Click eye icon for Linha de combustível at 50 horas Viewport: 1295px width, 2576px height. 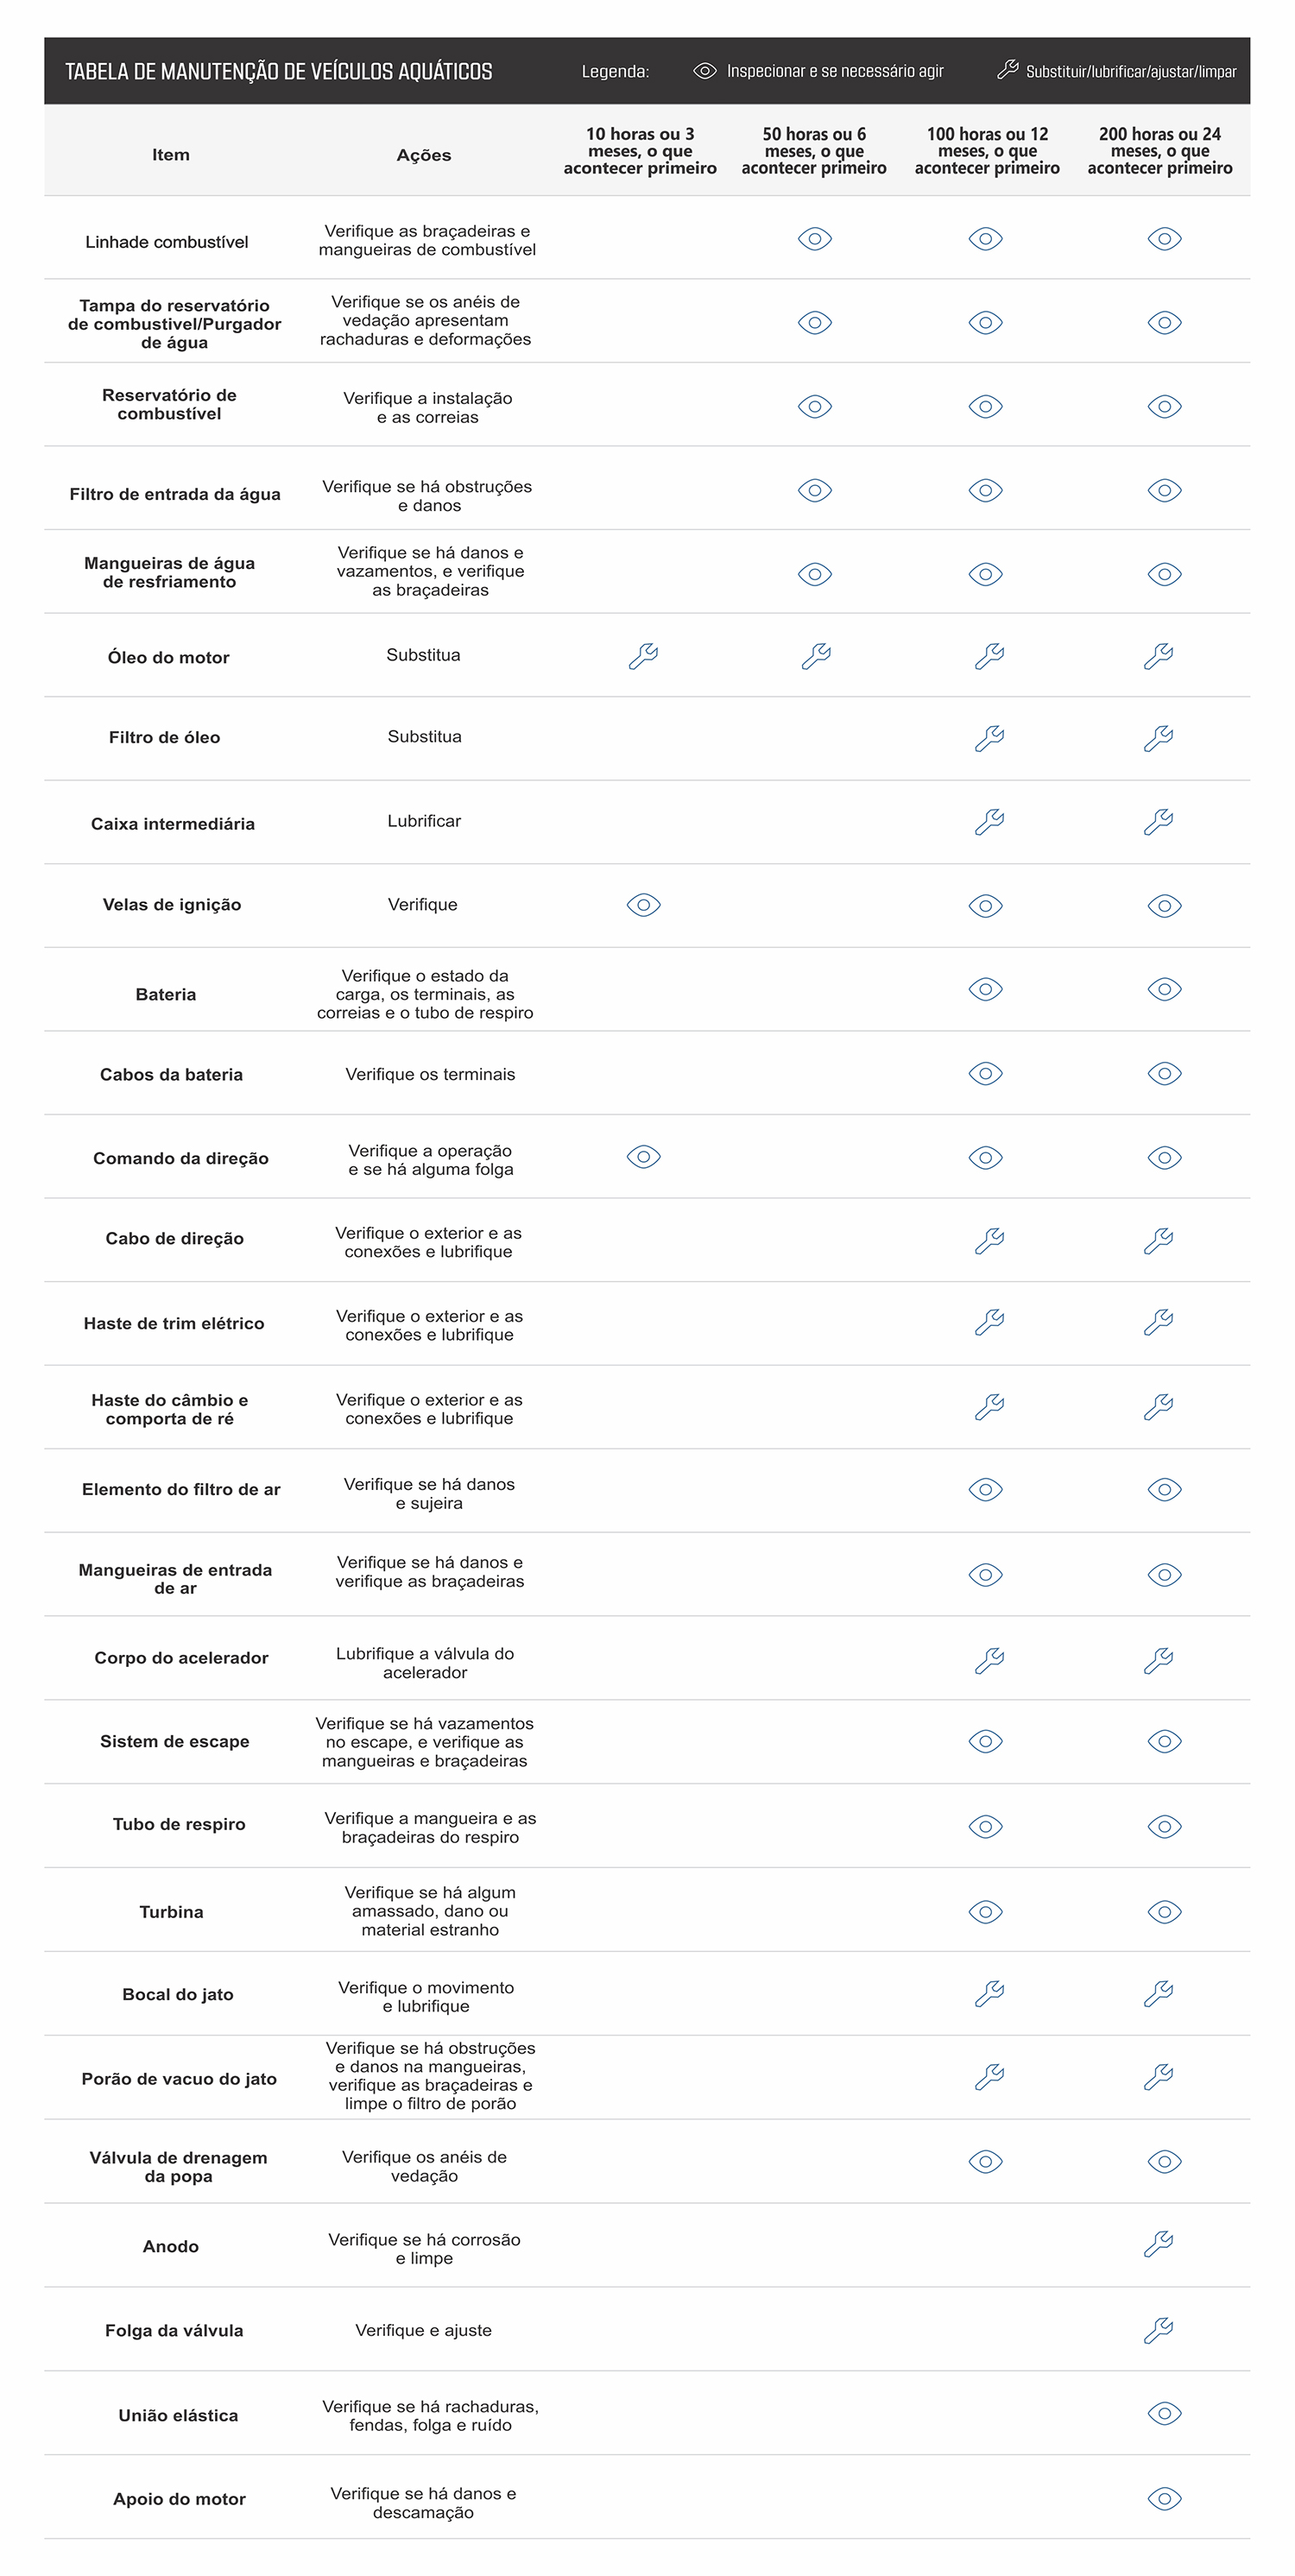coord(815,239)
